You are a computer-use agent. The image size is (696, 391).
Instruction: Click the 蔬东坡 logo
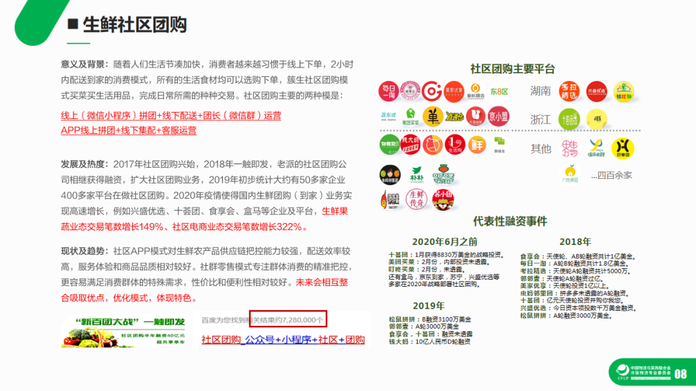tap(389, 116)
